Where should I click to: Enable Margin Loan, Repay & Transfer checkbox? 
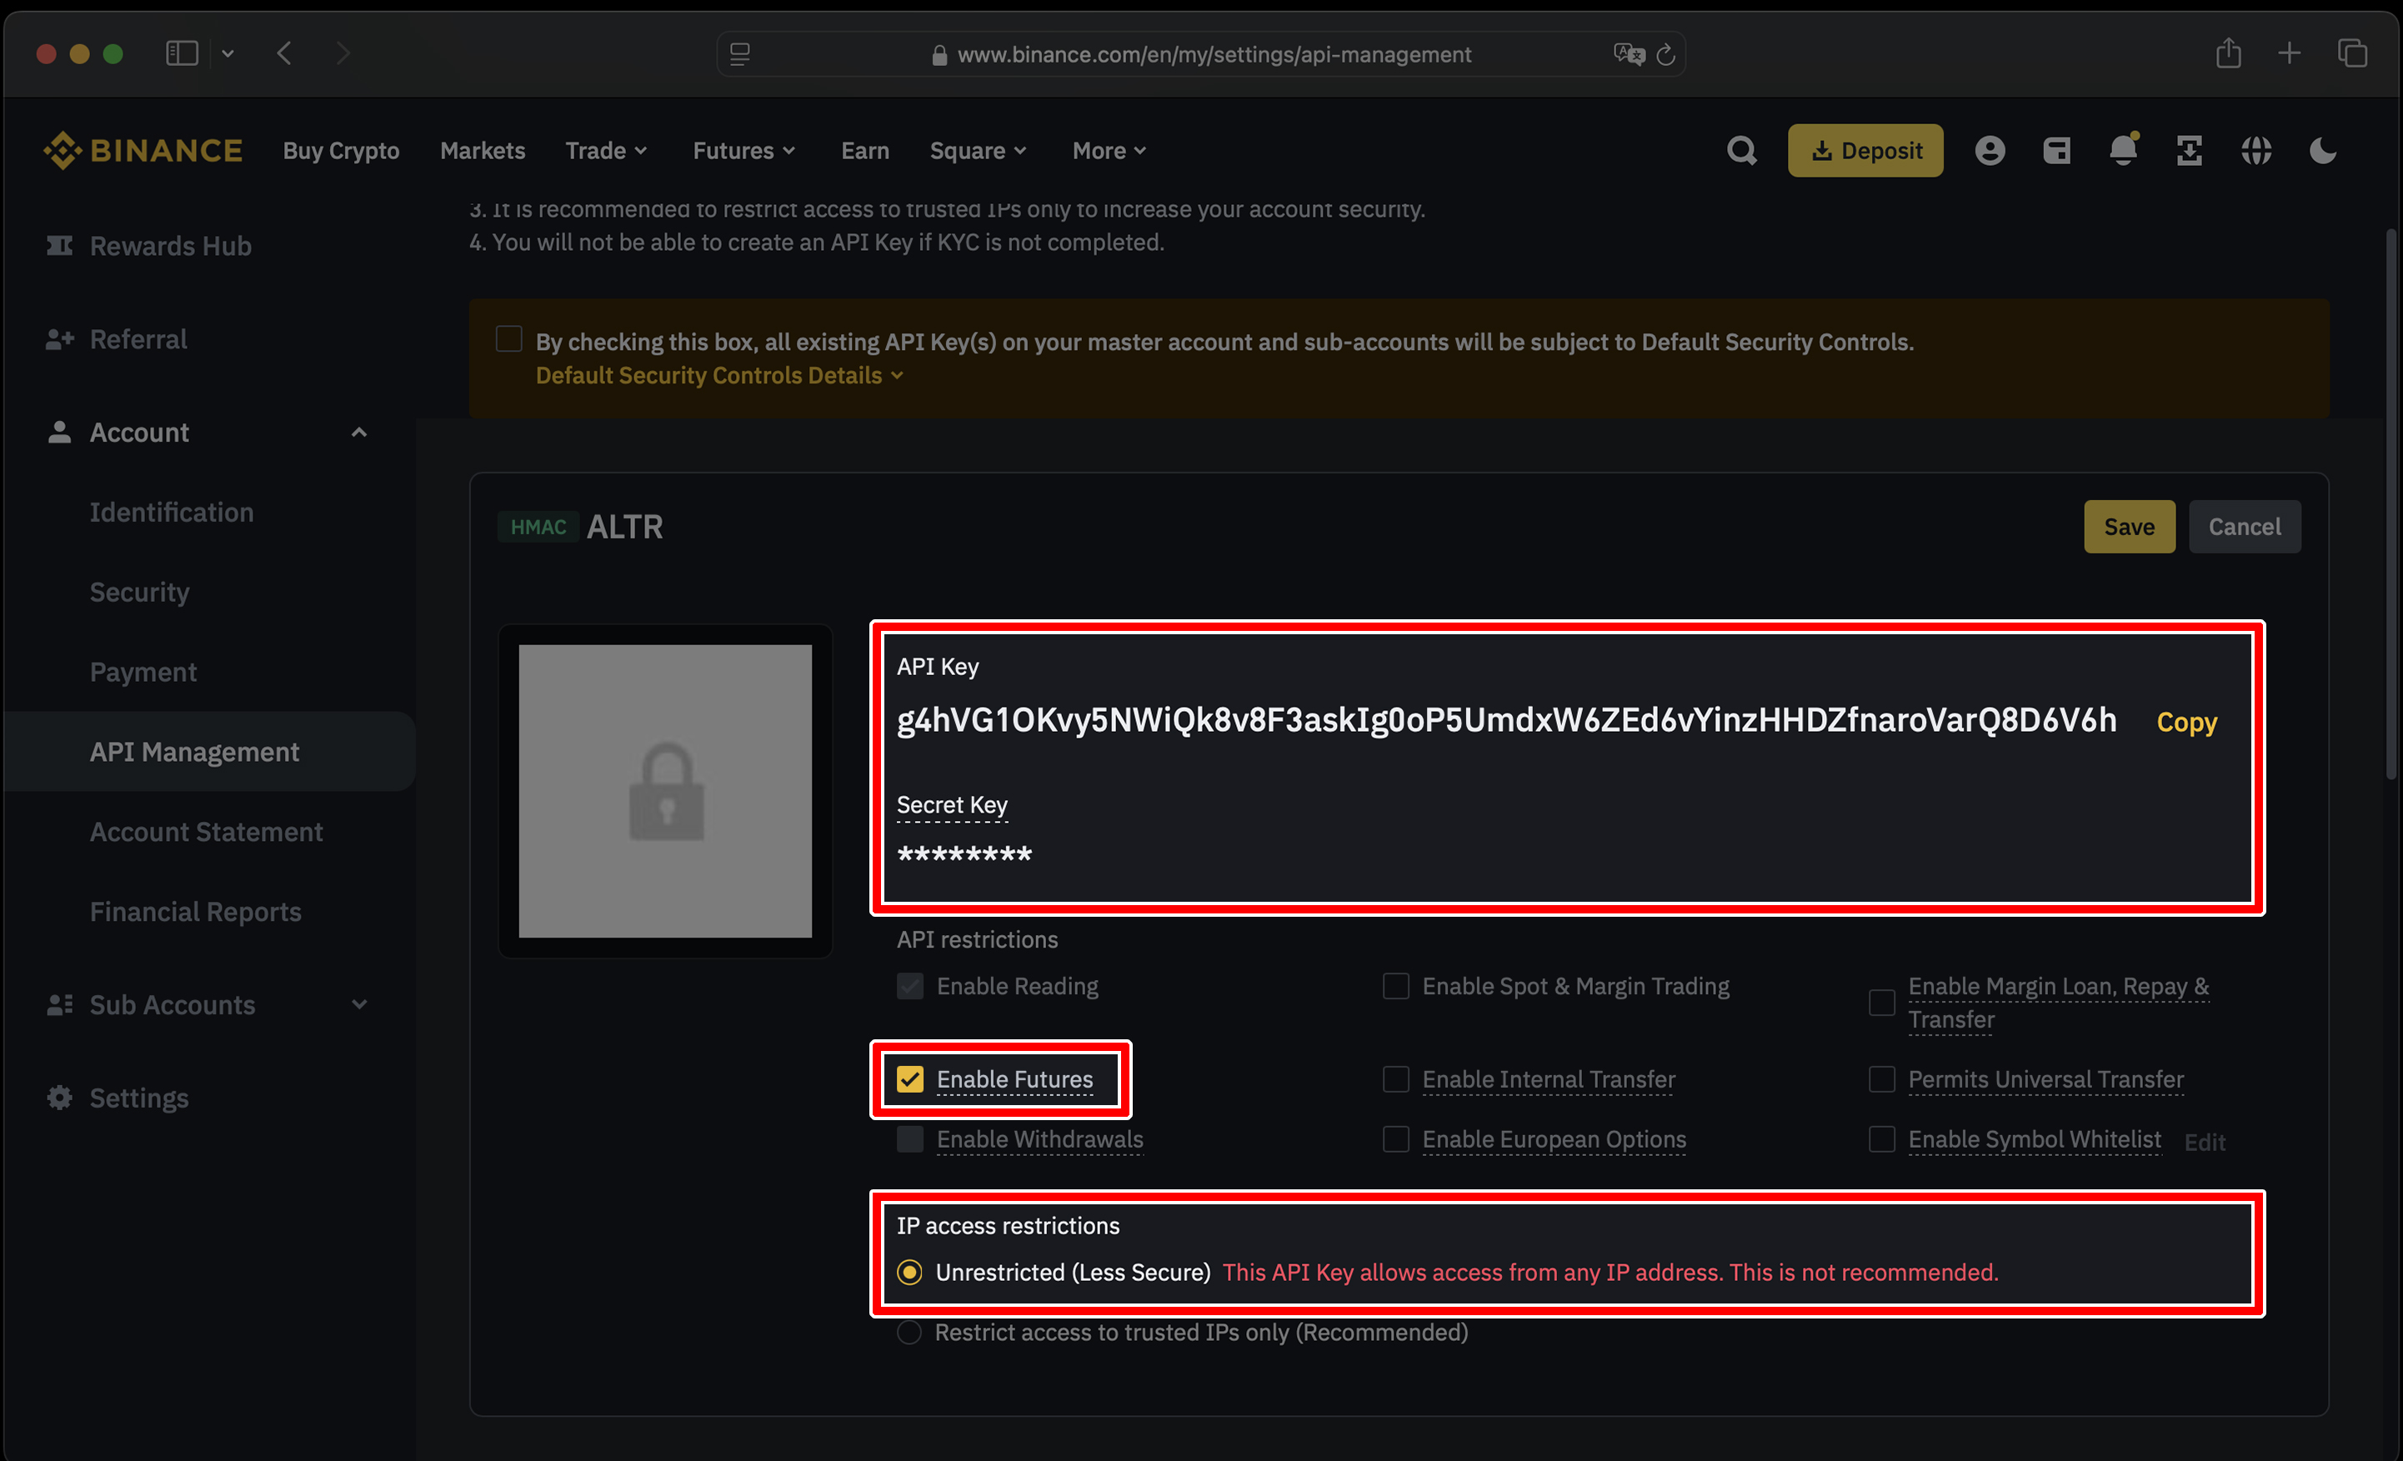pyautogui.click(x=1881, y=1003)
